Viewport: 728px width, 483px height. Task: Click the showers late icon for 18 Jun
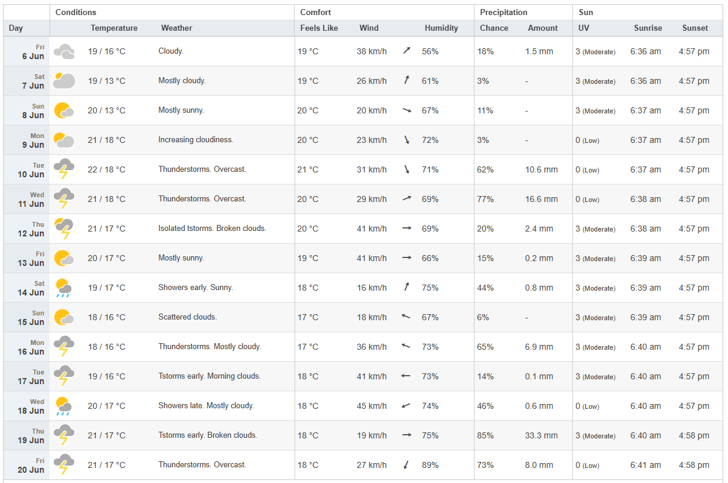tap(63, 406)
